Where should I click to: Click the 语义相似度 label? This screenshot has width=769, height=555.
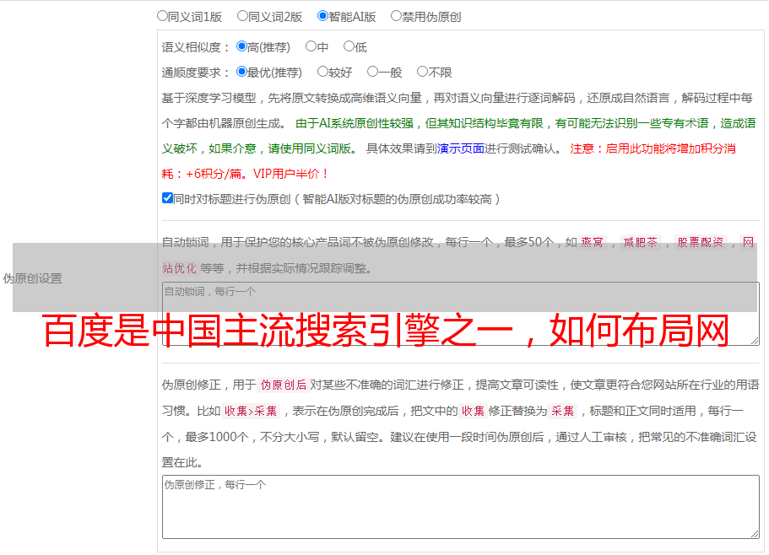[196, 47]
